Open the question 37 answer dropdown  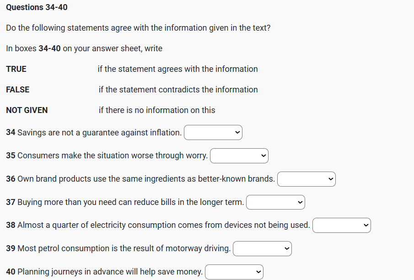pyautogui.click(x=275, y=202)
